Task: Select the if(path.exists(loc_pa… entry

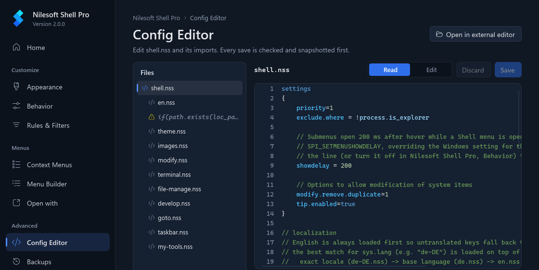Action: [190, 117]
